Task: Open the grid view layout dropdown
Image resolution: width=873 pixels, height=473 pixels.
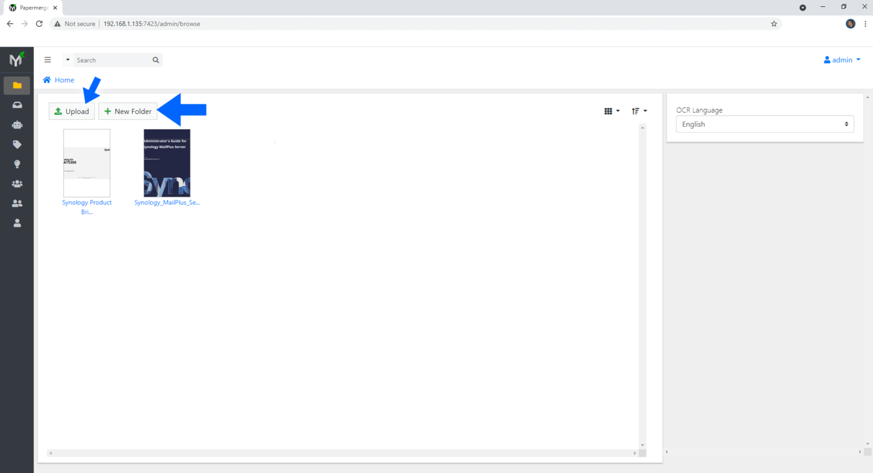Action: pyautogui.click(x=612, y=111)
